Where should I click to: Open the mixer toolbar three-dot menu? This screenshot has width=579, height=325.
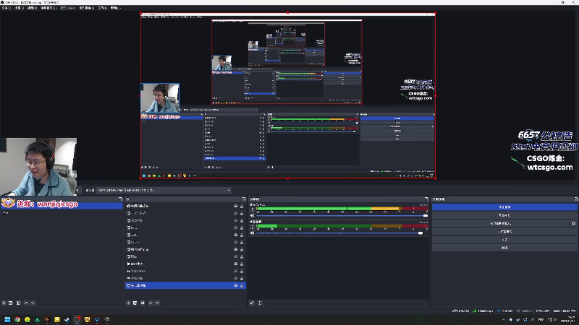pyautogui.click(x=260, y=303)
